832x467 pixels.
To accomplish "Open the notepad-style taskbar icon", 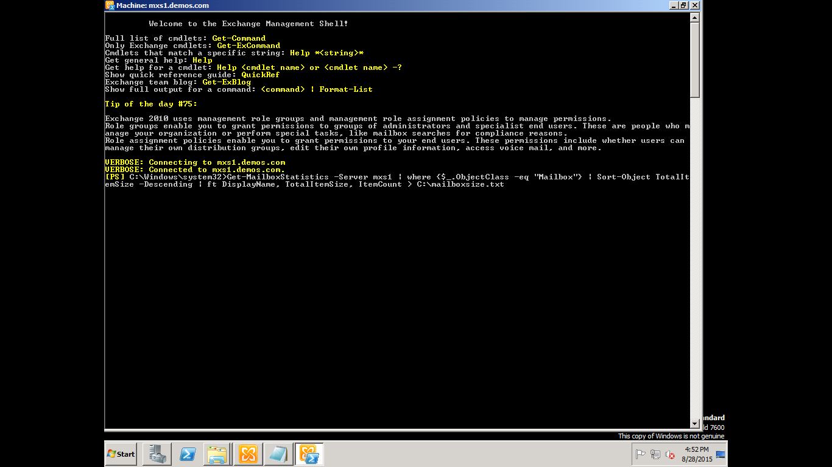I will pyautogui.click(x=278, y=454).
